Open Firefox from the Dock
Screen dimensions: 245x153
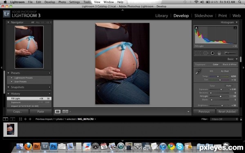[x=28, y=146]
